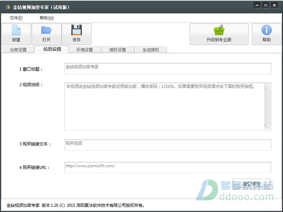Close the 金钻视频加密专家 window
The width and height of the screenshot is (283, 212).
(275, 5)
